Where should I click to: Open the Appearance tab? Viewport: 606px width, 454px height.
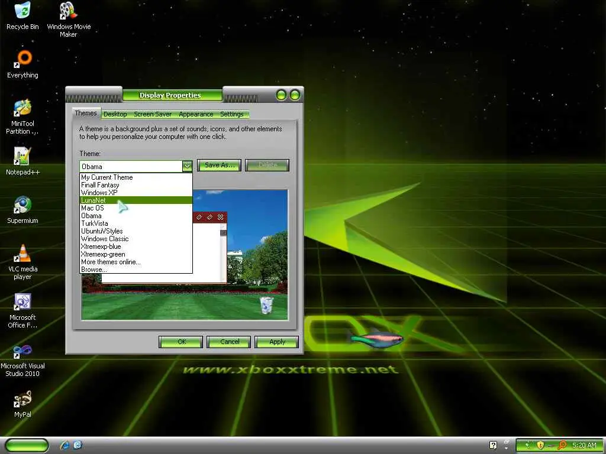(x=196, y=114)
